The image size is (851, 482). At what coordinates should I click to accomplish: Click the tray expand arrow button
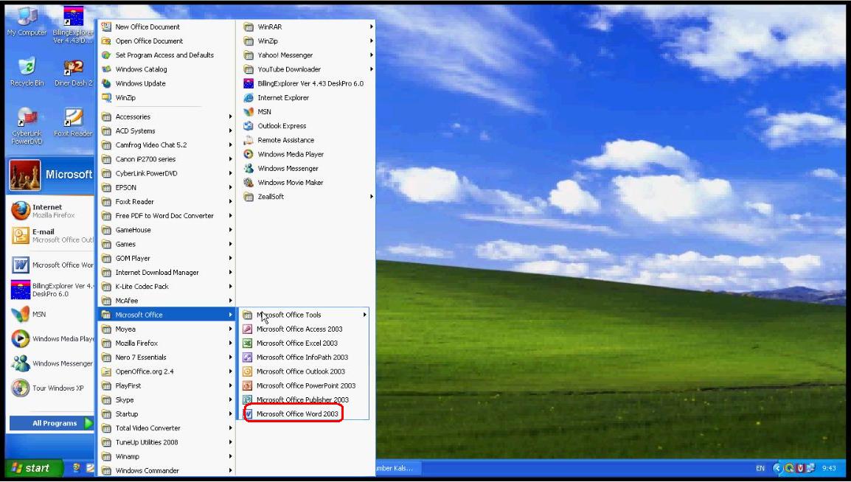(x=777, y=468)
